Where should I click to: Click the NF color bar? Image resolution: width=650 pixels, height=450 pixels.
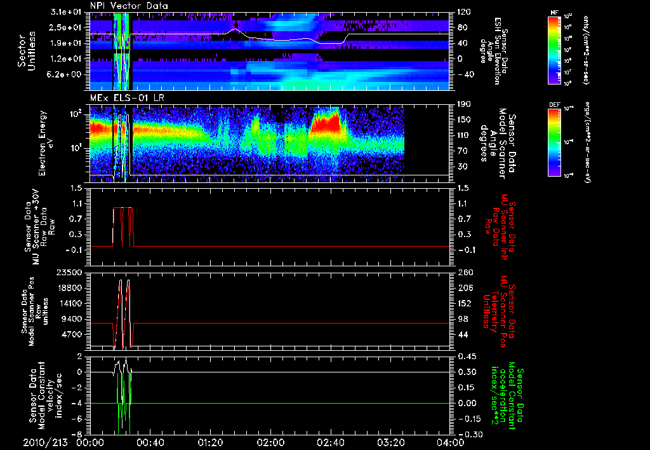[x=555, y=50]
